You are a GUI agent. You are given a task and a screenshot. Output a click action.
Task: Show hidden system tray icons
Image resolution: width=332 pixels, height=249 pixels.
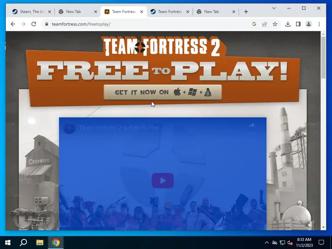(x=267, y=243)
